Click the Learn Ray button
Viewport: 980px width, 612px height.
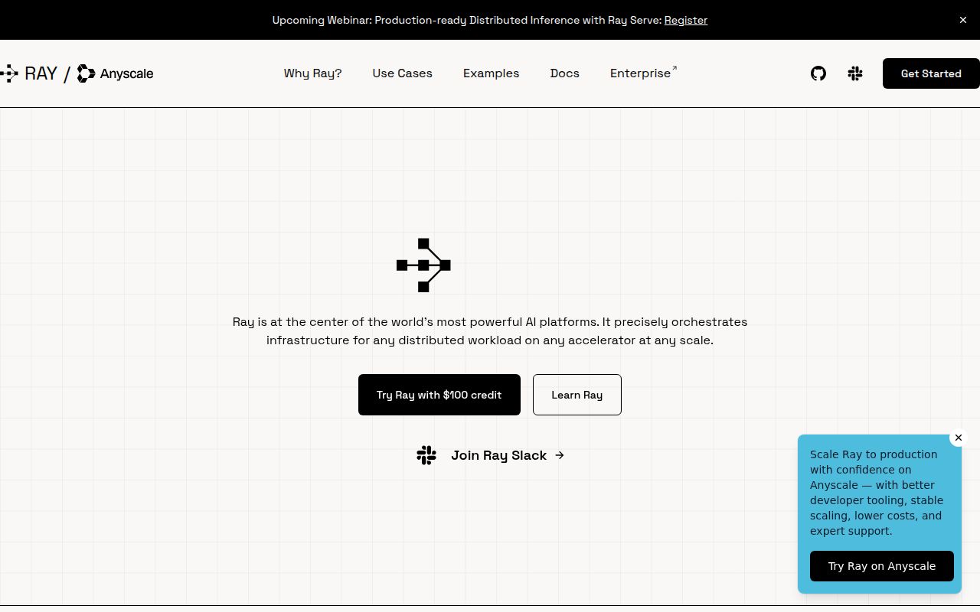[577, 395]
